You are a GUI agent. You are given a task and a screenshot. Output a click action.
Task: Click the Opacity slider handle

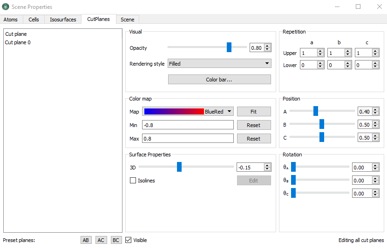pos(229,47)
